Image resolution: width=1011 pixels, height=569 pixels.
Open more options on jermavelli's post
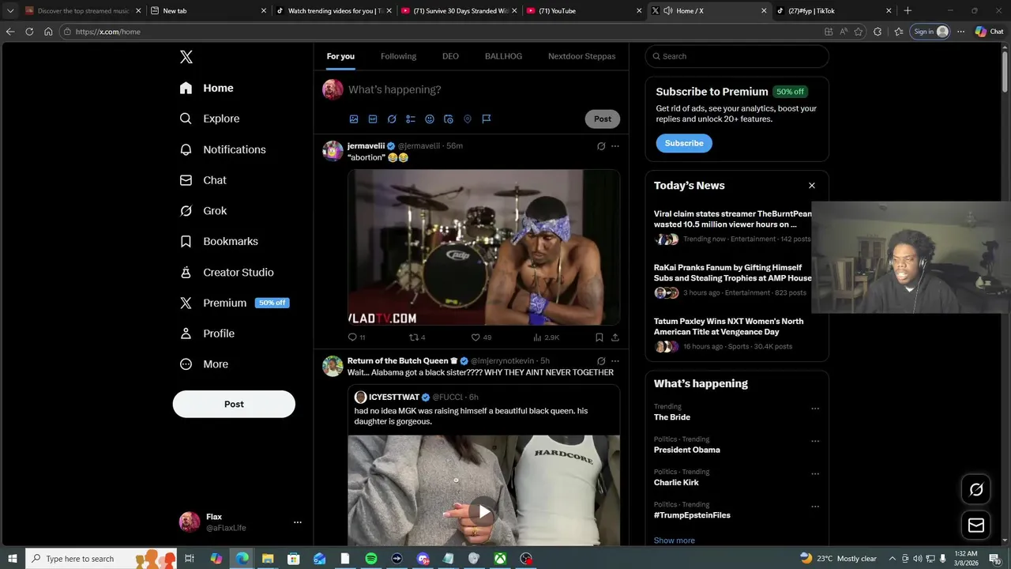pos(615,146)
